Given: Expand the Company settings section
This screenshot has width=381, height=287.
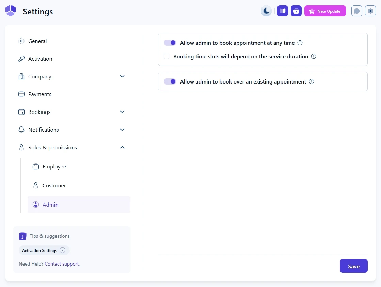Looking at the screenshot, I should pyautogui.click(x=122, y=76).
